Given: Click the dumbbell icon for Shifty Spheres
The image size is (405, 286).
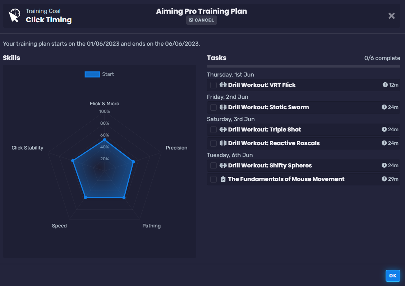Looking at the screenshot, I should point(224,165).
